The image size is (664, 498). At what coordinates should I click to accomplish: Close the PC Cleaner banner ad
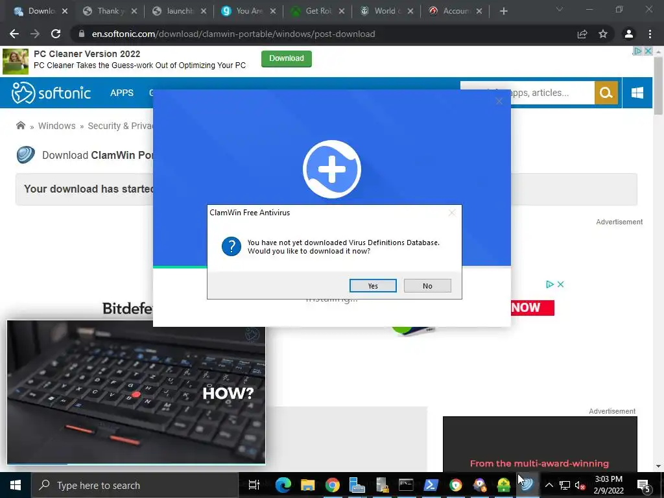click(648, 51)
